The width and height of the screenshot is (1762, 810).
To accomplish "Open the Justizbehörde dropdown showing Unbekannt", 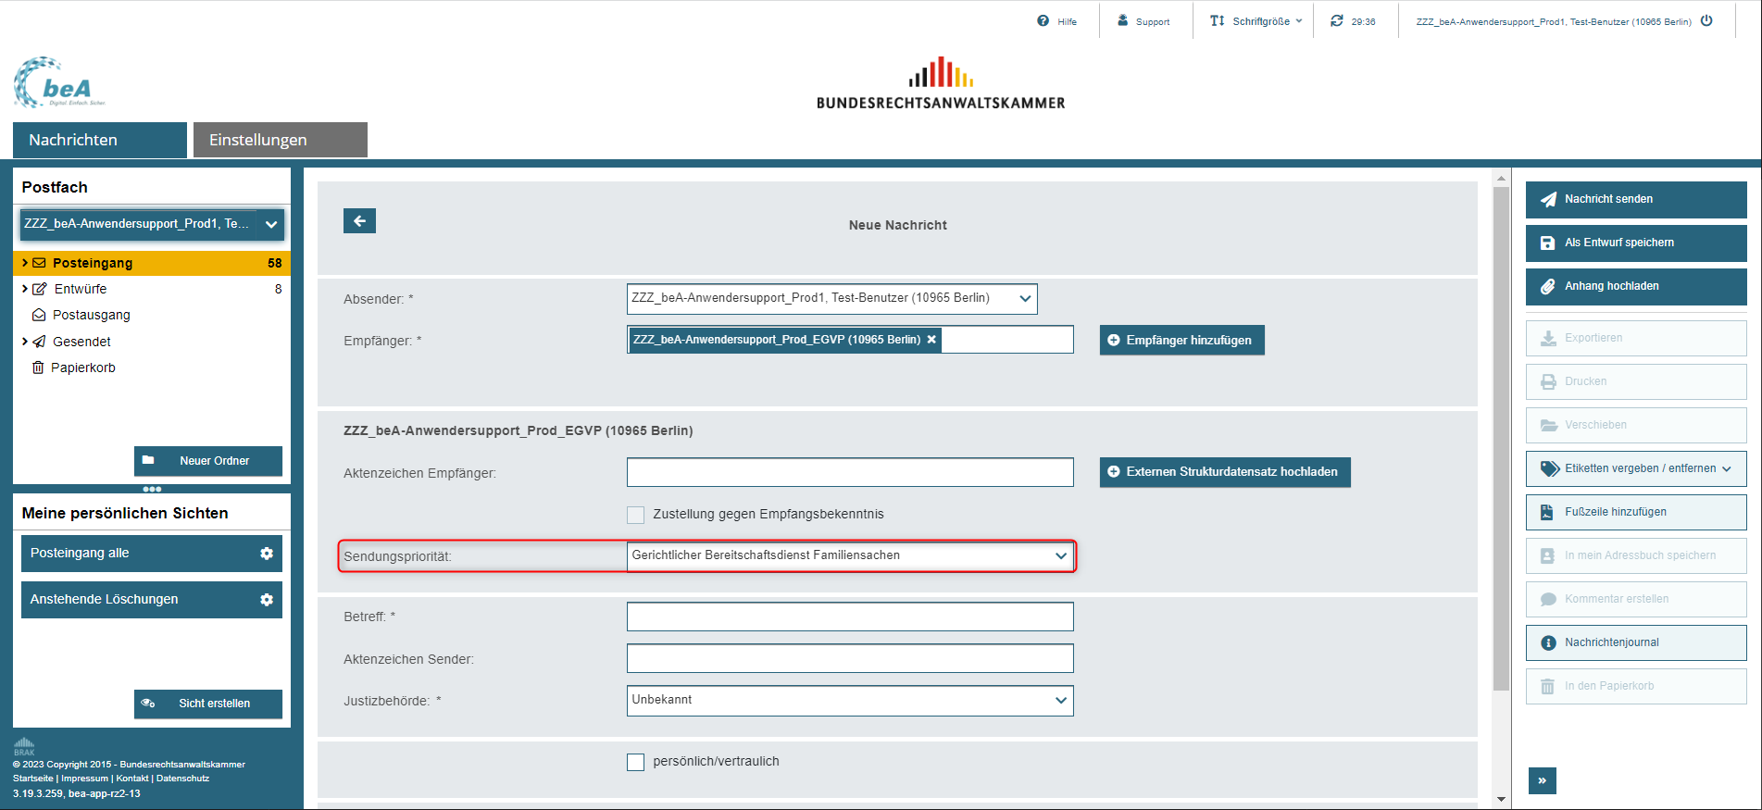I will (849, 700).
